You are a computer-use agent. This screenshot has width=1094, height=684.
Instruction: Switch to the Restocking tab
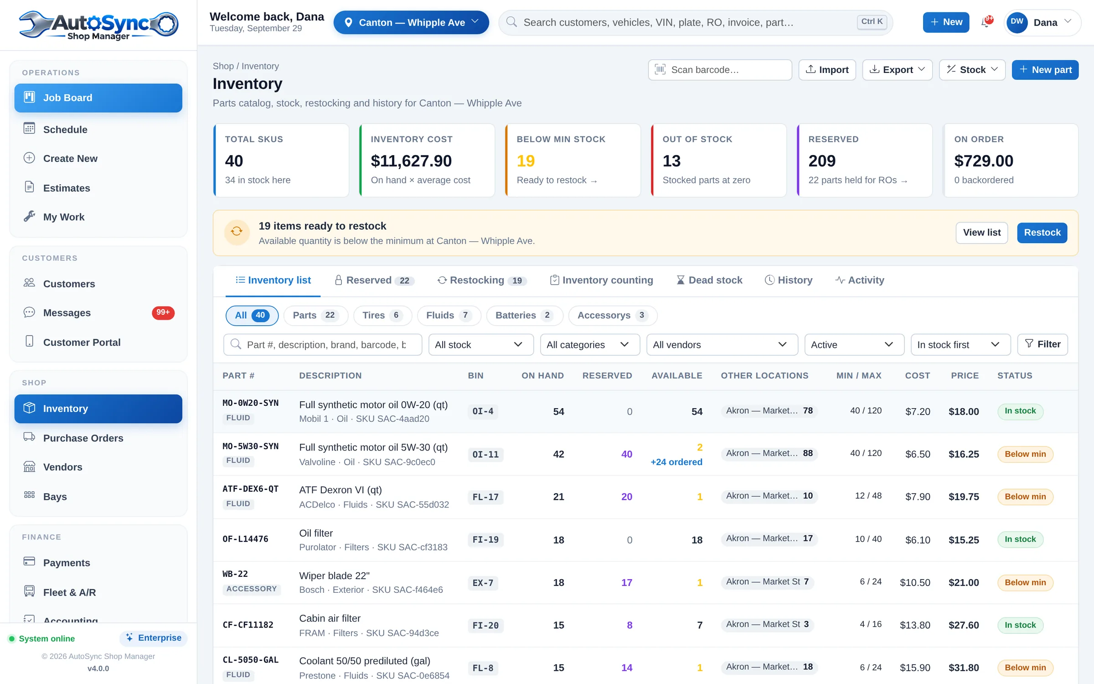point(482,280)
